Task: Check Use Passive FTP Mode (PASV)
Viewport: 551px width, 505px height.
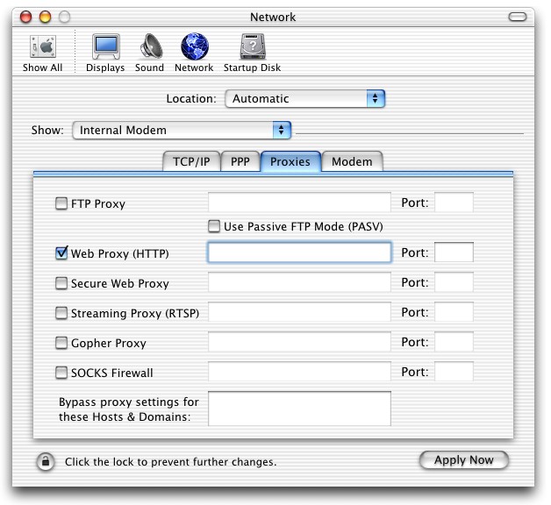Action: (214, 226)
